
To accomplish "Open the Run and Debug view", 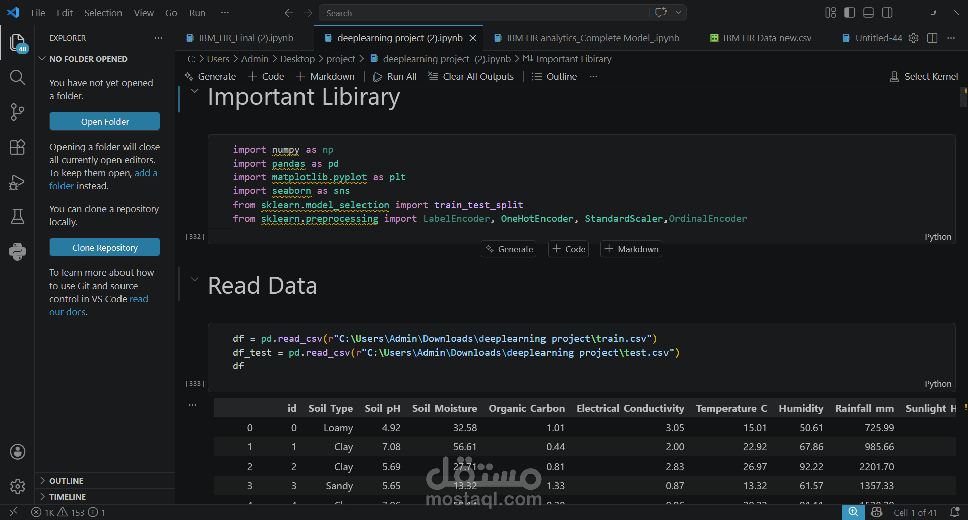I will point(17,182).
